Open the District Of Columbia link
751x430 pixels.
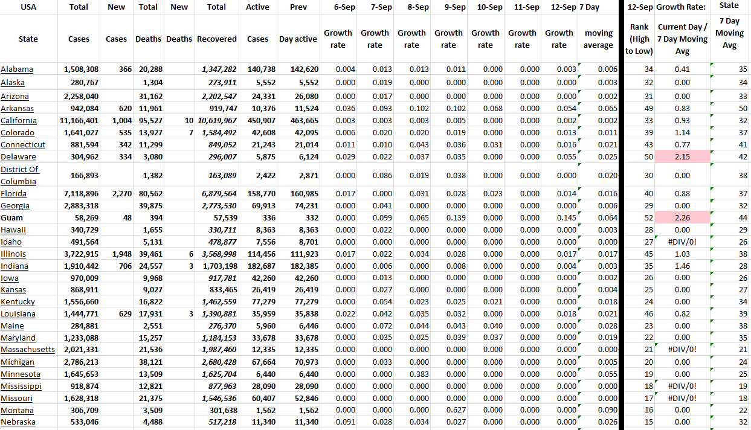click(19, 175)
